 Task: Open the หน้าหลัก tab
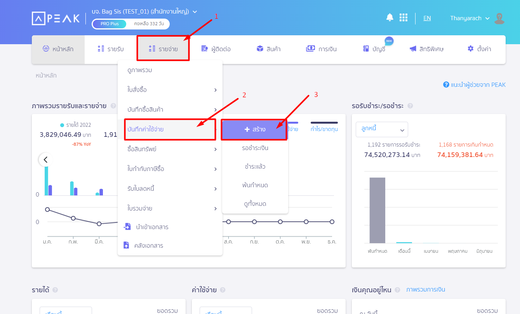click(x=58, y=49)
